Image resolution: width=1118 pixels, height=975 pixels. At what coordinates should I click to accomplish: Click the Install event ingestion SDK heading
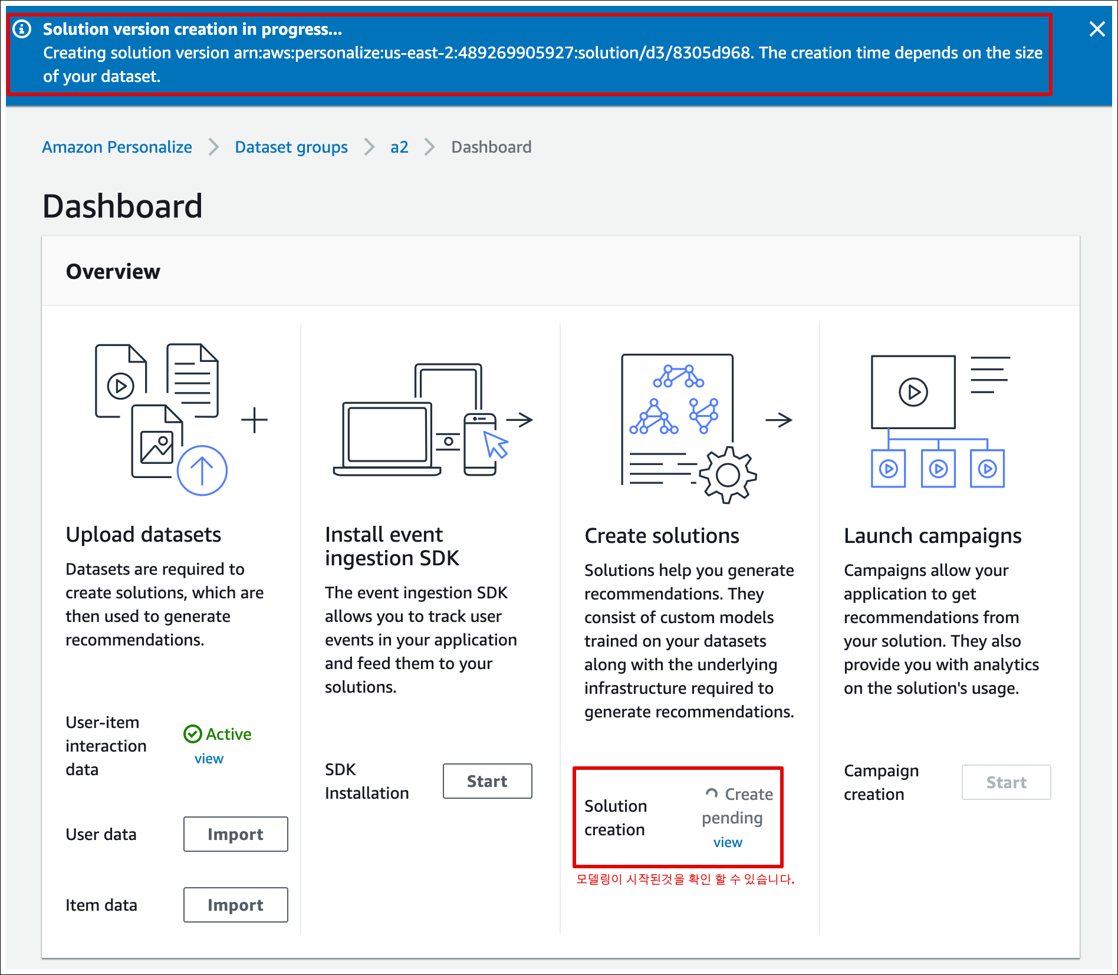392,546
